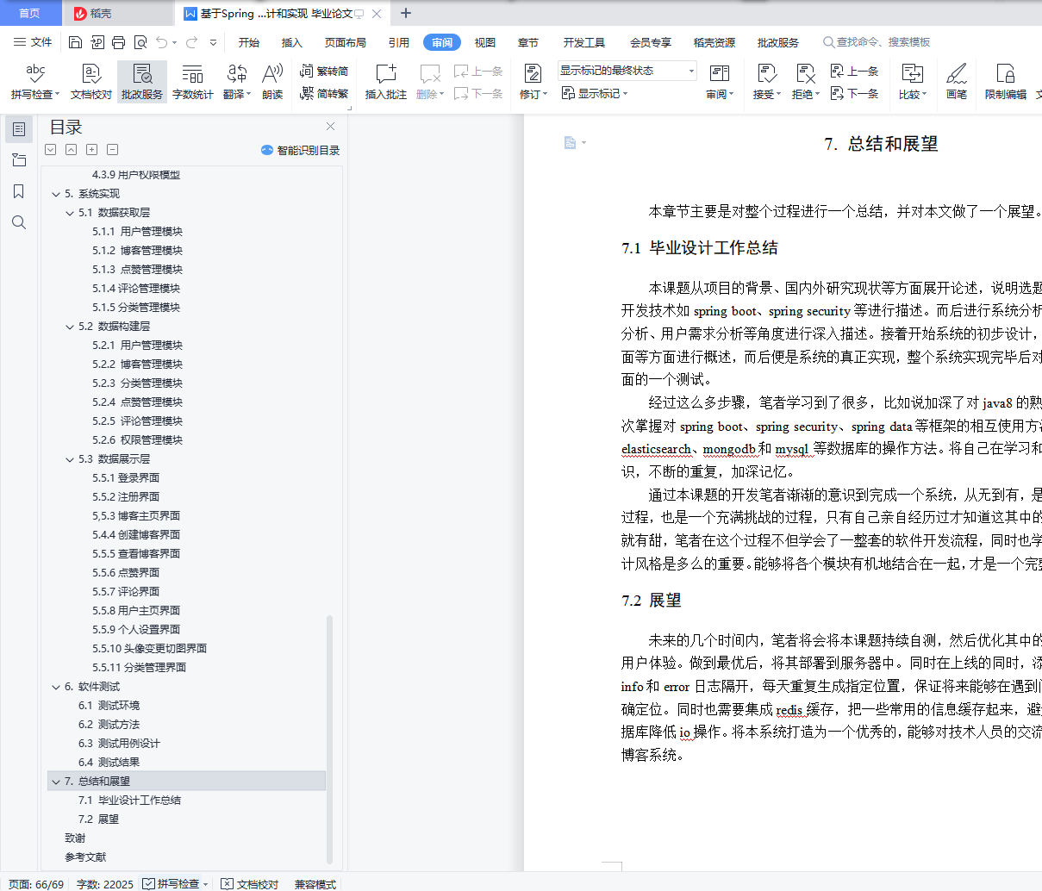1042x891 pixels.
Task: Open the search sidebar icon
Action: (x=19, y=223)
